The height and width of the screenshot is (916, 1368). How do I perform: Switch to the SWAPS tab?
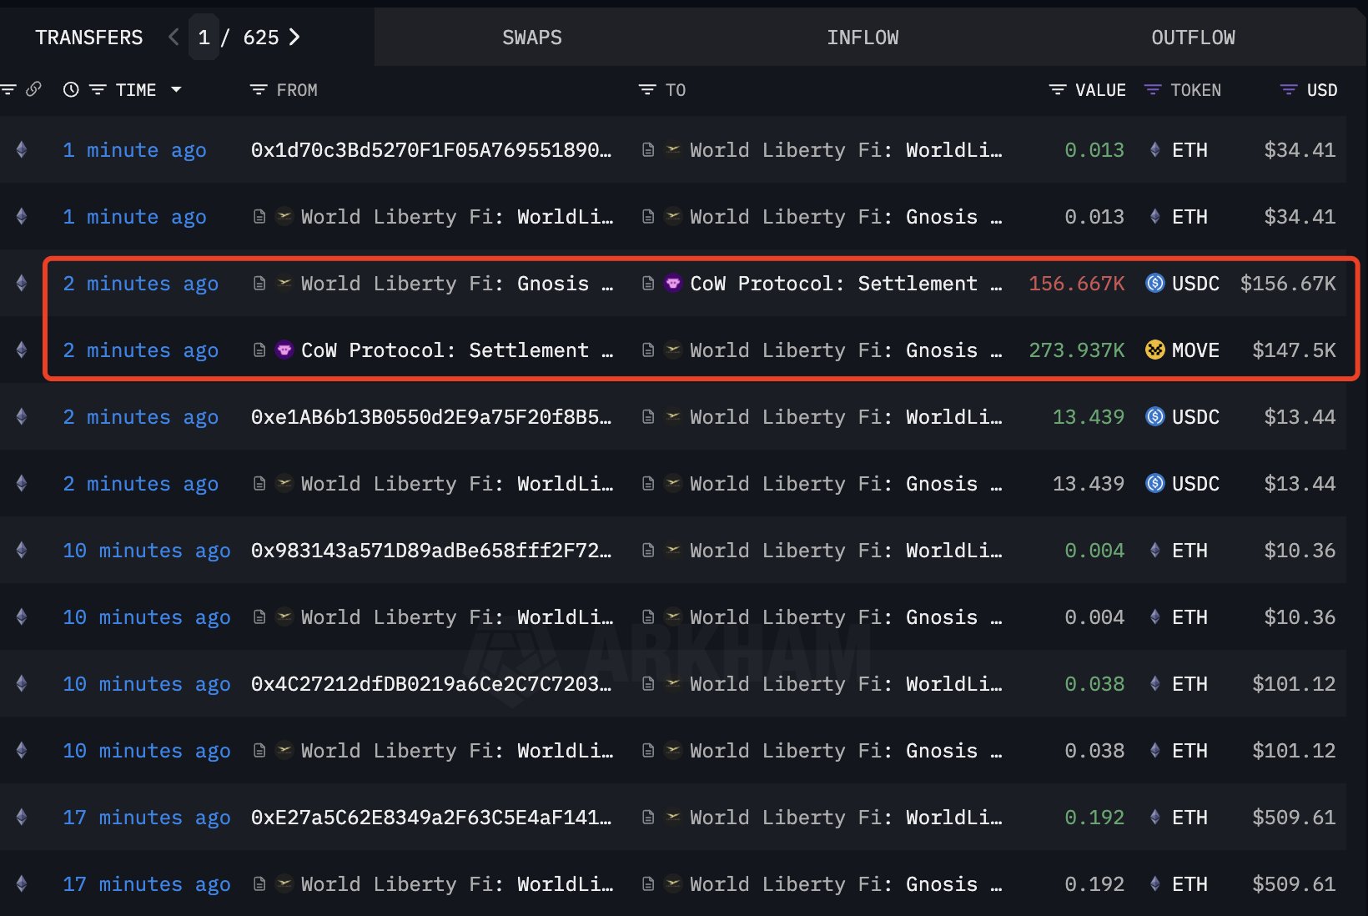[x=531, y=38]
